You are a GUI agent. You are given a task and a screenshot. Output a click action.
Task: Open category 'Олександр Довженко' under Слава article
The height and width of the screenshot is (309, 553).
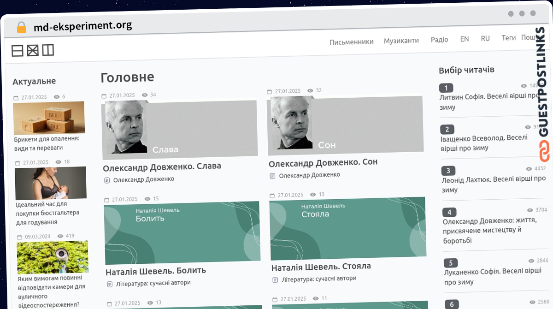click(144, 179)
